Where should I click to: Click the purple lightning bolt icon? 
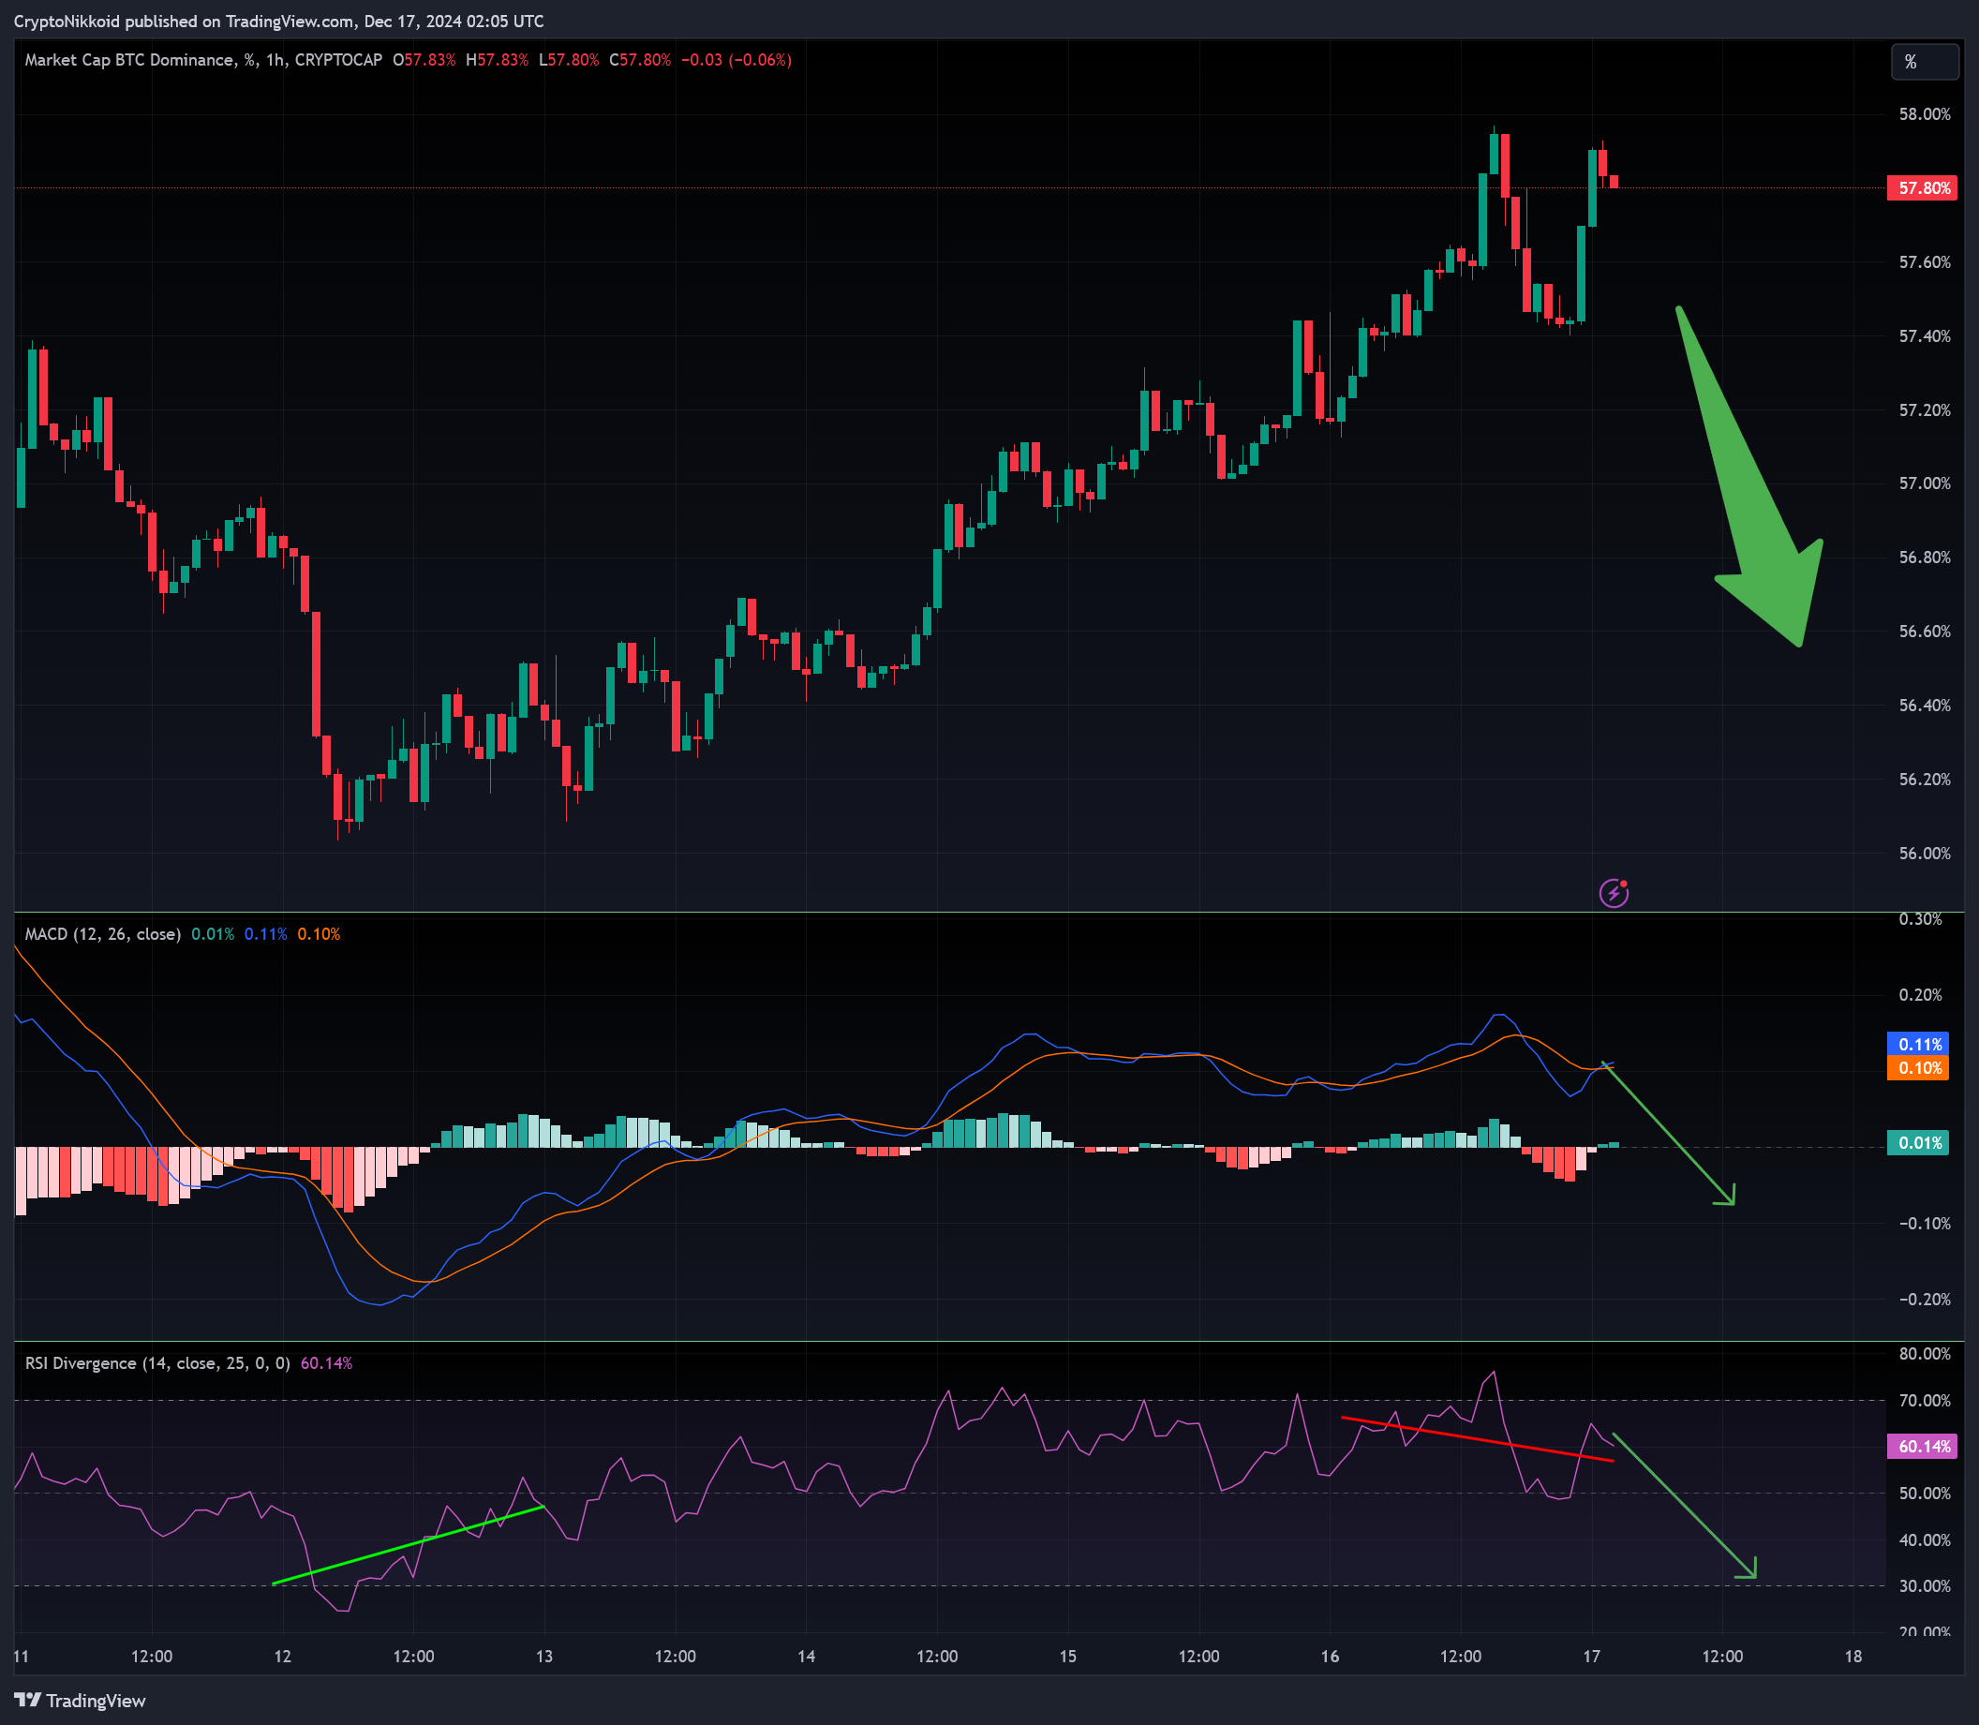tap(1614, 892)
